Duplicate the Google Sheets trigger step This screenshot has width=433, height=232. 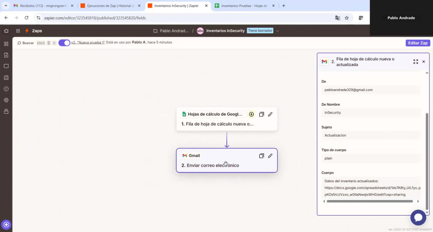[262, 114]
